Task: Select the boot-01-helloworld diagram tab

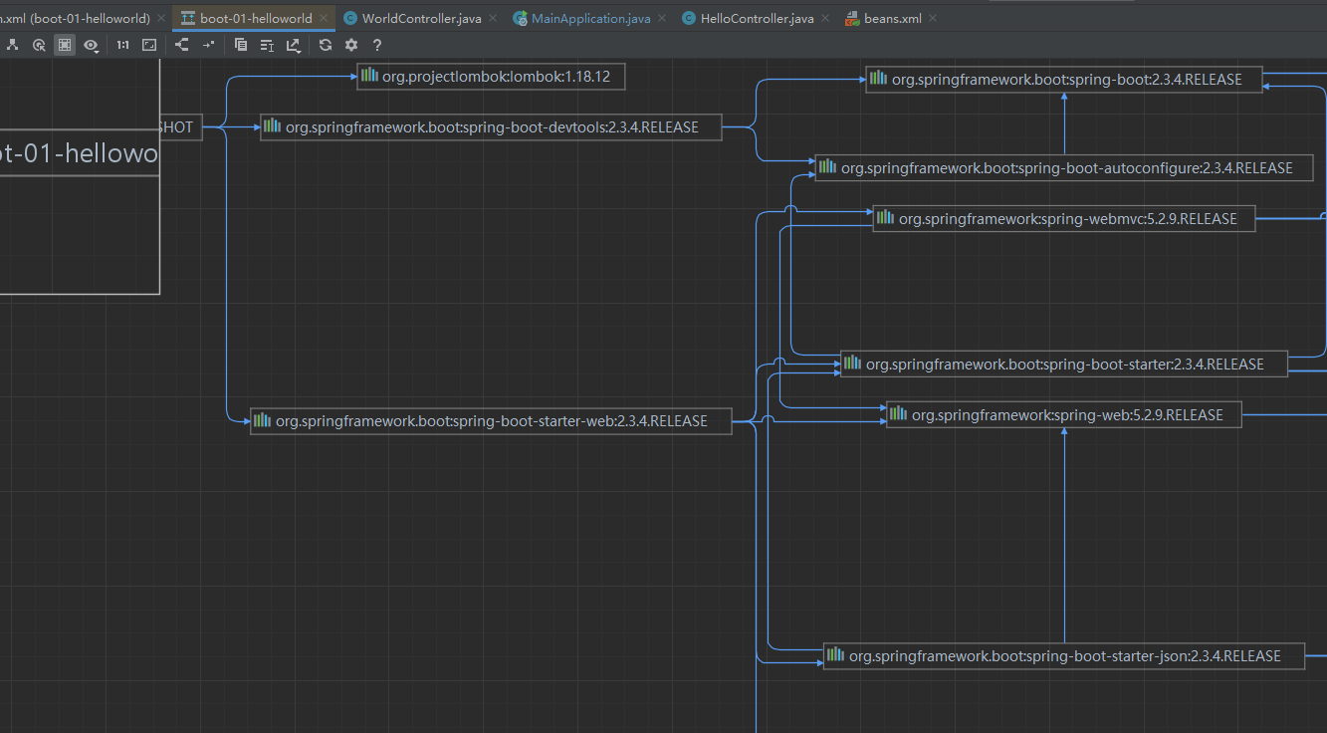Action: (x=256, y=19)
